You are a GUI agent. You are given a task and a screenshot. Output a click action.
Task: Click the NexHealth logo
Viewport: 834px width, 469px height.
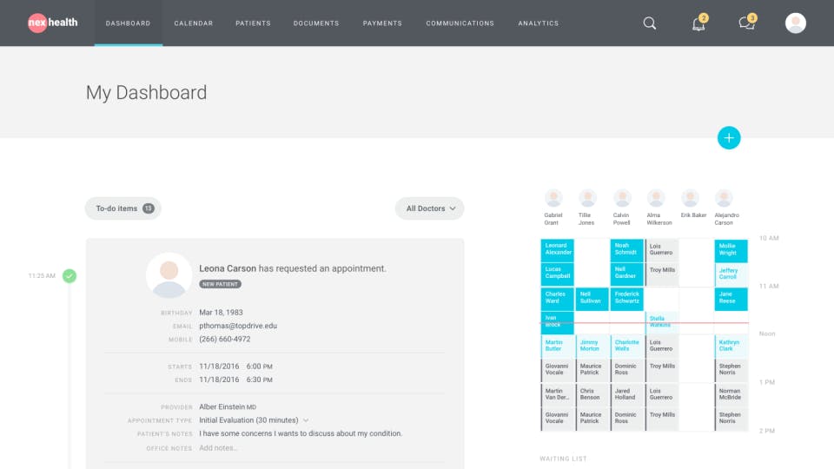coord(53,23)
